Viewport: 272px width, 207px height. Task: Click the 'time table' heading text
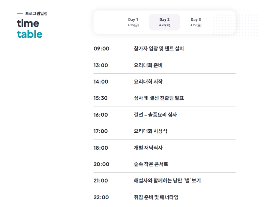coord(30,29)
